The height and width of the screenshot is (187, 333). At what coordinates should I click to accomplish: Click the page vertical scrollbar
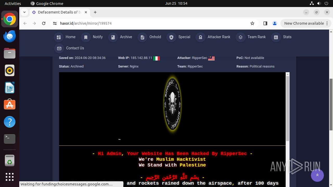pyautogui.click(x=331, y=104)
